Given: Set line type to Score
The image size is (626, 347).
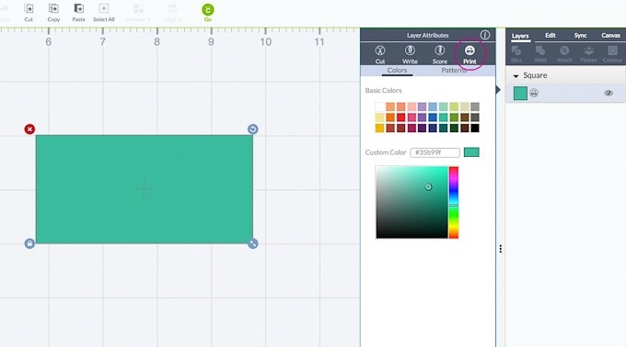Looking at the screenshot, I should coord(439,54).
